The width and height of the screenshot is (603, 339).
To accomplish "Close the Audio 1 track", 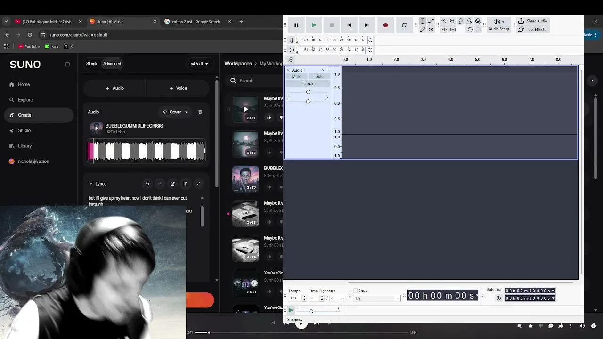I will (288, 70).
